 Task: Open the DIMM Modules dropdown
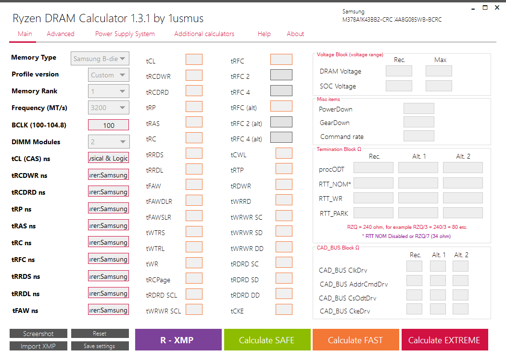point(108,142)
